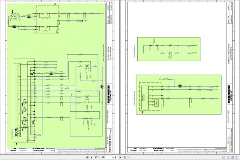
Task: Click the right page fuel pump controller diagram
Action: coord(179,95)
